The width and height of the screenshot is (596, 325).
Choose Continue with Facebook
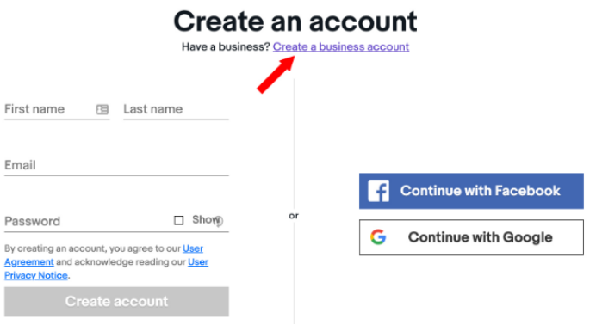471,191
